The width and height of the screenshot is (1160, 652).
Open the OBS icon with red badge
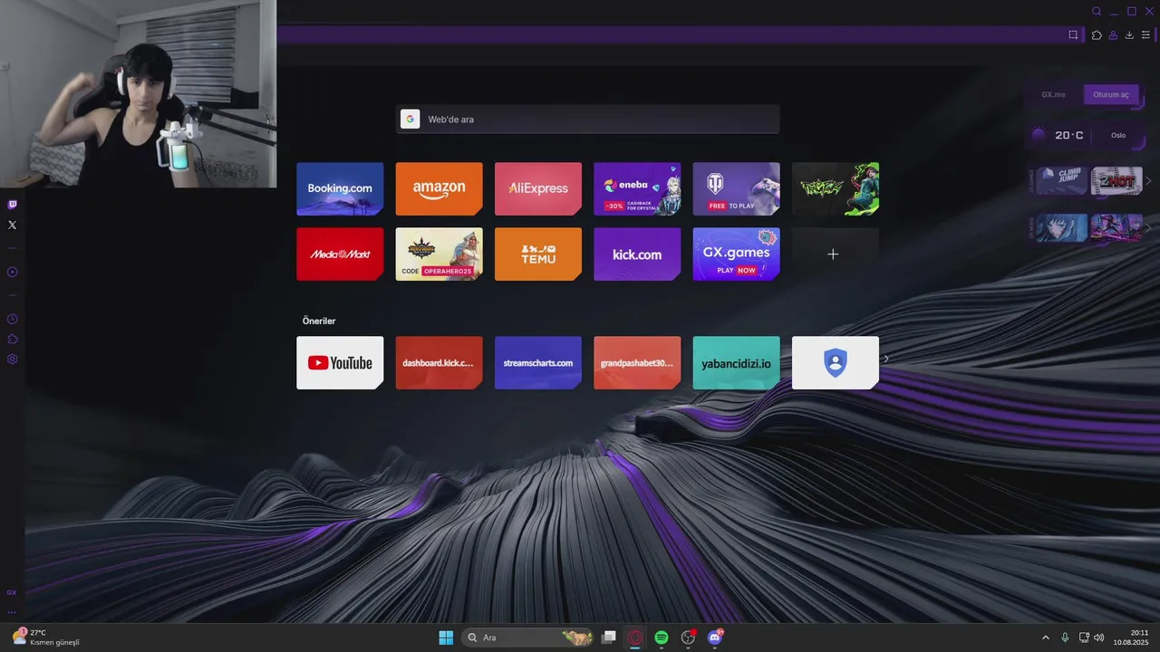click(688, 638)
